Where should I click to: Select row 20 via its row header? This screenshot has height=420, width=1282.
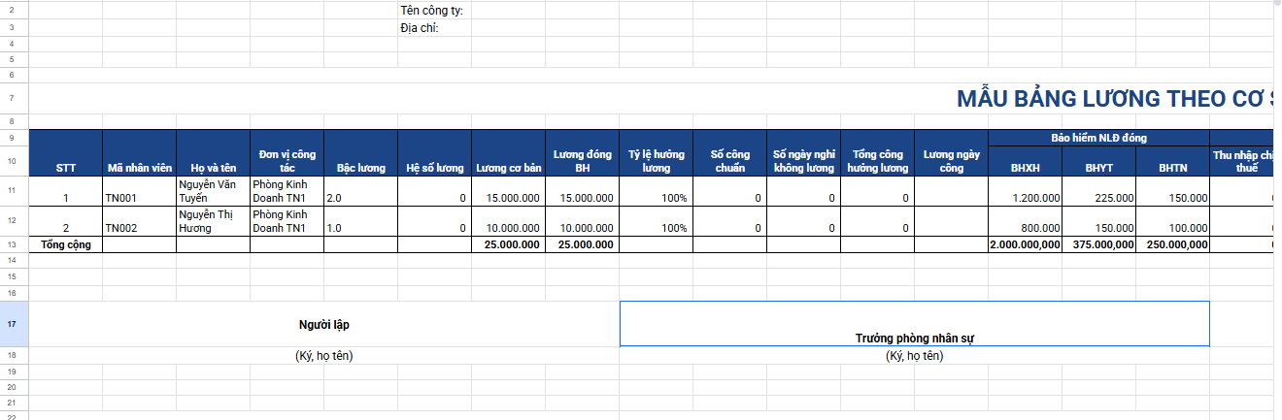pyautogui.click(x=14, y=387)
